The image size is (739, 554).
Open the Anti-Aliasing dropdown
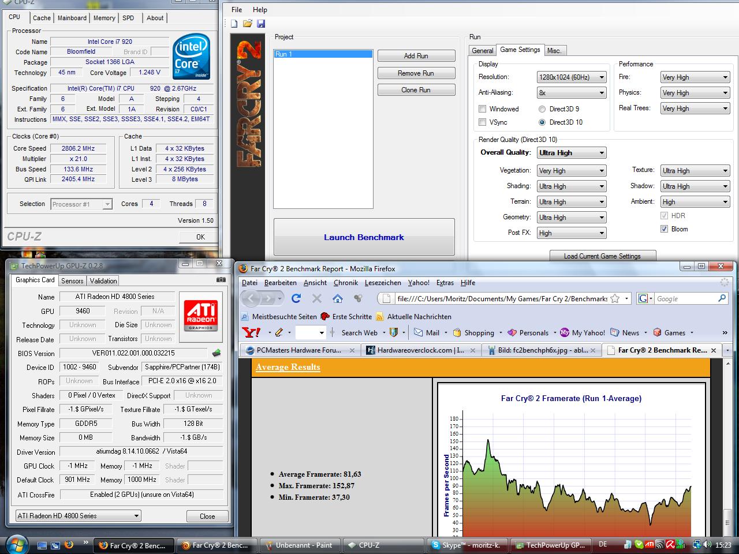[572, 92]
